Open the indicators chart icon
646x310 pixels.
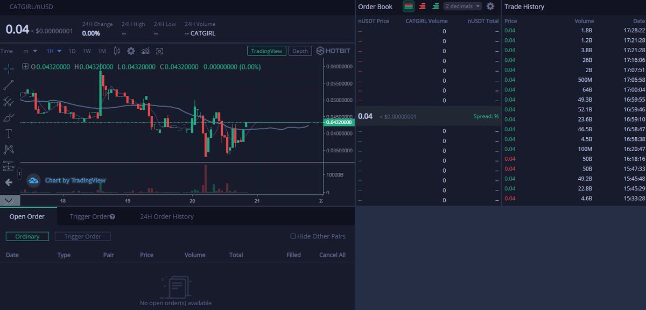tap(145, 51)
